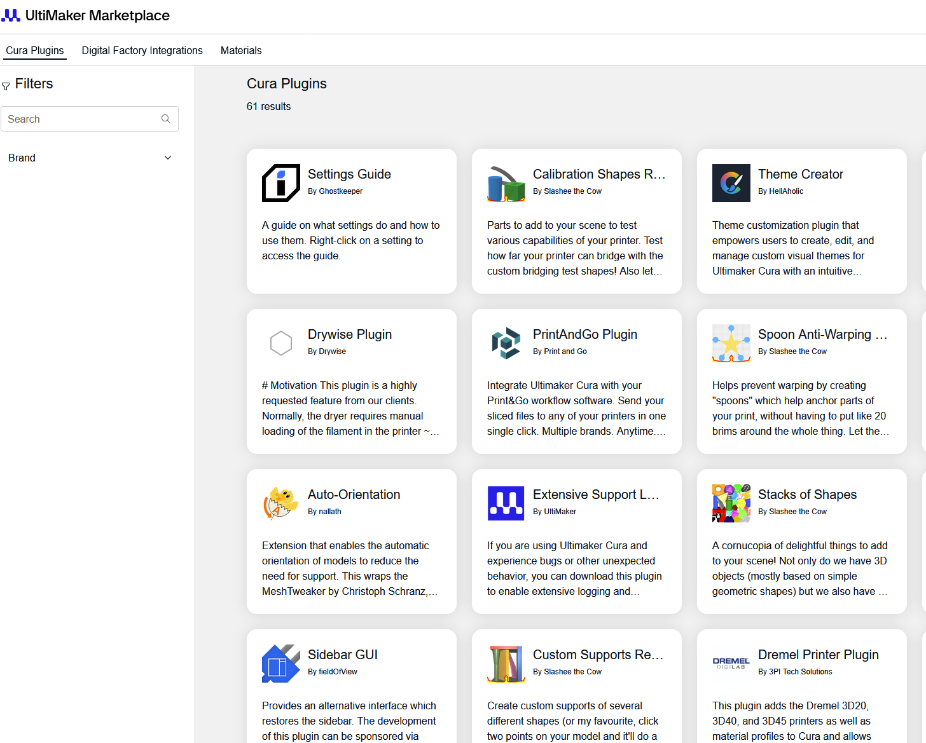926x743 pixels.
Task: Click the UltiMaker logo in the header
Action: pos(11,15)
